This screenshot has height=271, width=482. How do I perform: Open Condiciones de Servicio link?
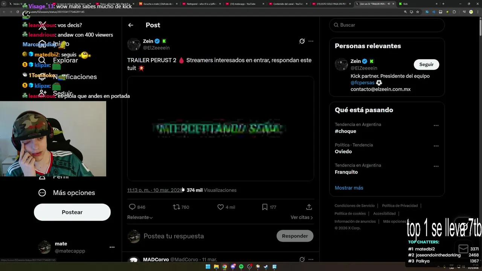pyautogui.click(x=355, y=206)
